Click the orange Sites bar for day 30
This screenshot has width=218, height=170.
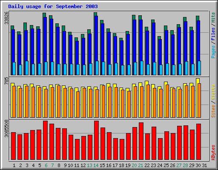[x=199, y=100]
